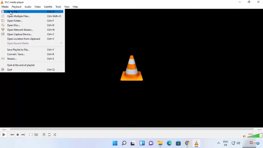
Task: Show extended settings equalizer icon
Action: point(36,135)
